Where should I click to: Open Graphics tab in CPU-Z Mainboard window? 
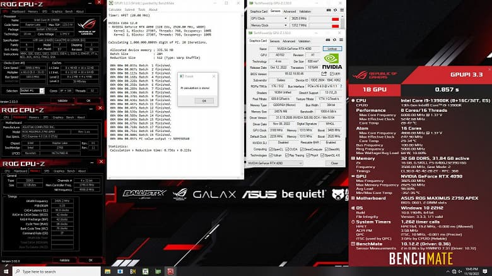pos(58,117)
